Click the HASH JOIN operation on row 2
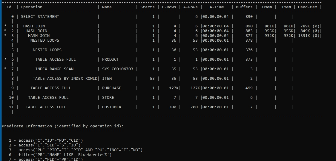 tap(36, 31)
